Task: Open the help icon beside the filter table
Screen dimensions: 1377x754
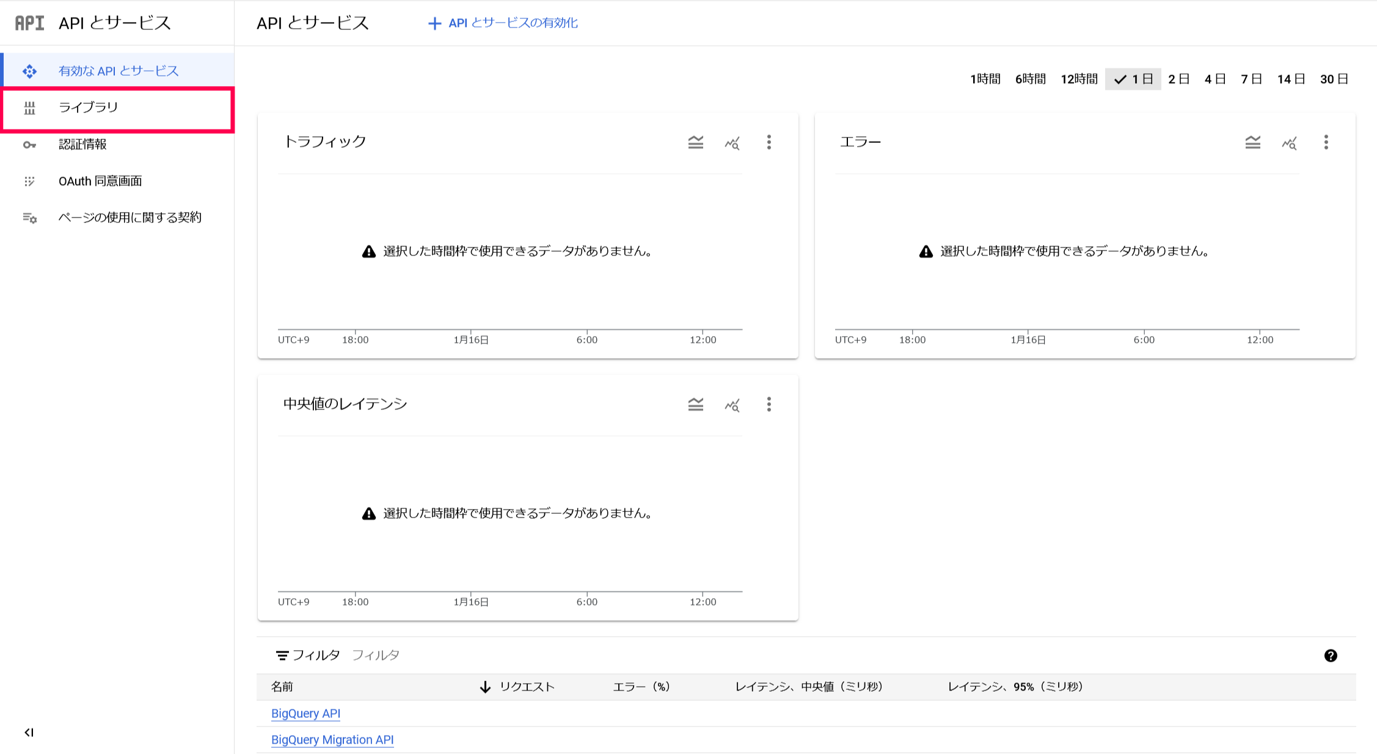Action: click(1330, 655)
